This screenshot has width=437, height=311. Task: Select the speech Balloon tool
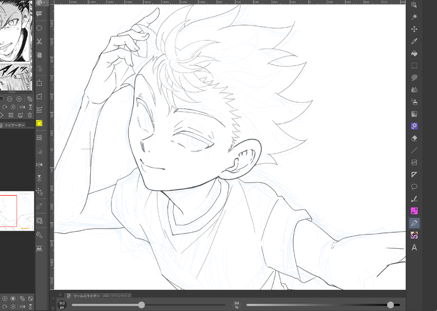(x=414, y=186)
